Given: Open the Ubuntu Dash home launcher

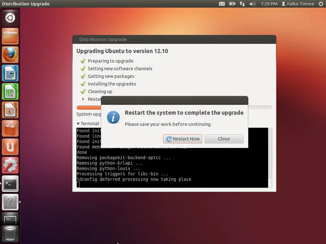Looking at the screenshot, I should click(x=10, y=17).
